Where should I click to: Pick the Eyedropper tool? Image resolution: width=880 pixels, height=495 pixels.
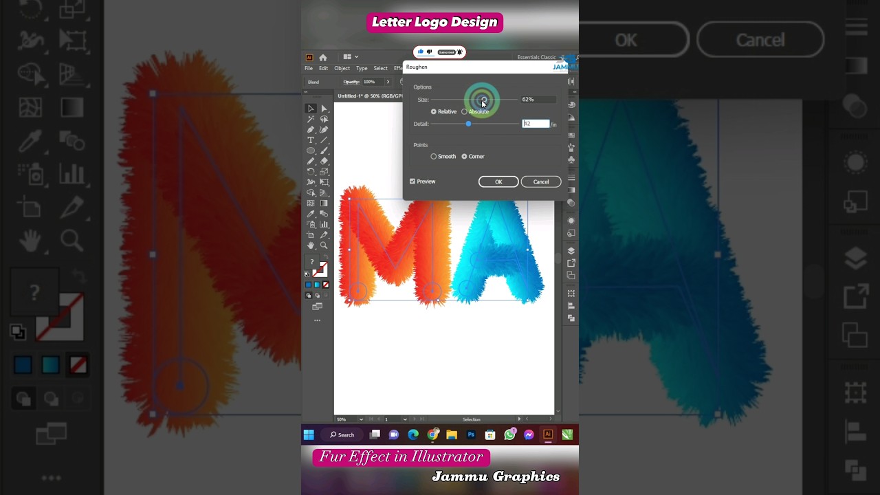pyautogui.click(x=311, y=213)
